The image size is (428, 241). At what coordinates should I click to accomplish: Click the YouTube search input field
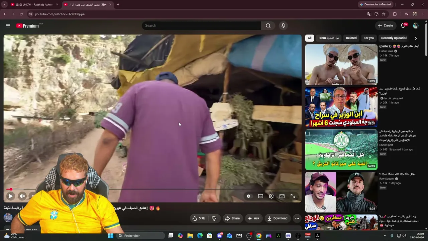coord(202,26)
